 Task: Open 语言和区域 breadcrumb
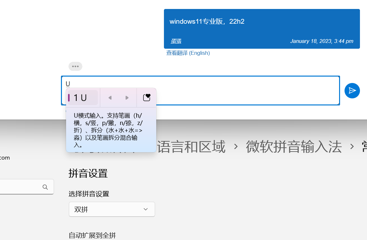click(x=191, y=147)
